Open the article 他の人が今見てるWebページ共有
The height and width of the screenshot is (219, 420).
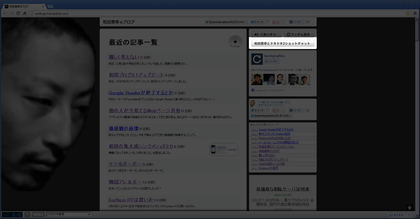144,111
